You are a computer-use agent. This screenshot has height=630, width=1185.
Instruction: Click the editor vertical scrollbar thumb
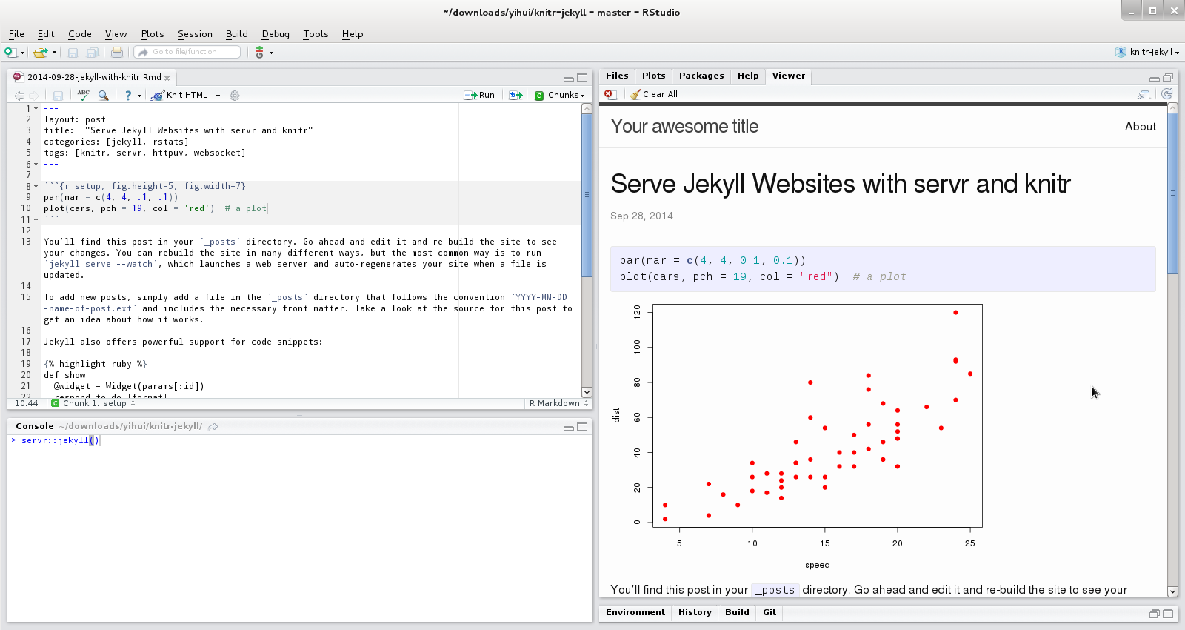tap(587, 195)
